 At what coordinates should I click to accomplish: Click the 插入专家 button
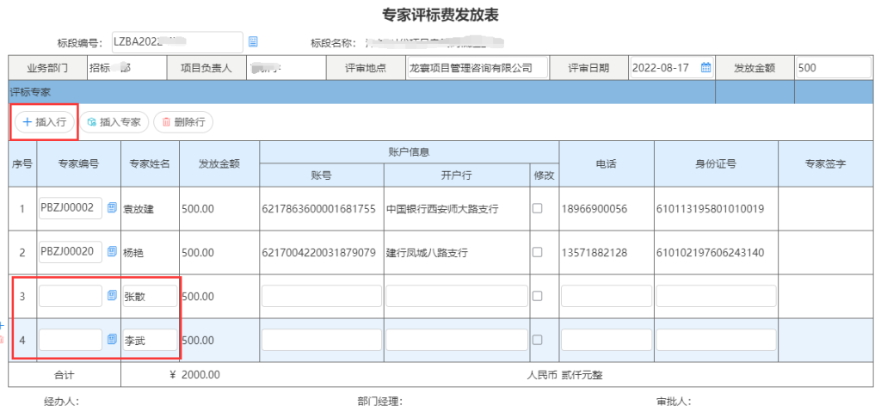(x=114, y=122)
